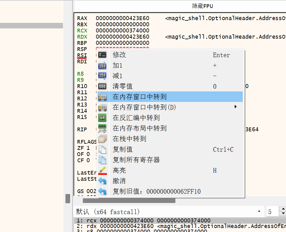286x232 pixels.
Task: Select 在内存布局中转到 menu entry
Action: coord(170,128)
